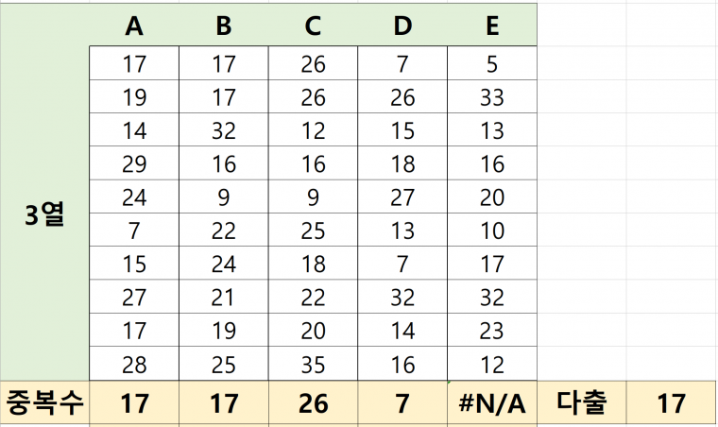The width and height of the screenshot is (718, 427).
Task: Select the column D header cell
Action: click(402, 26)
